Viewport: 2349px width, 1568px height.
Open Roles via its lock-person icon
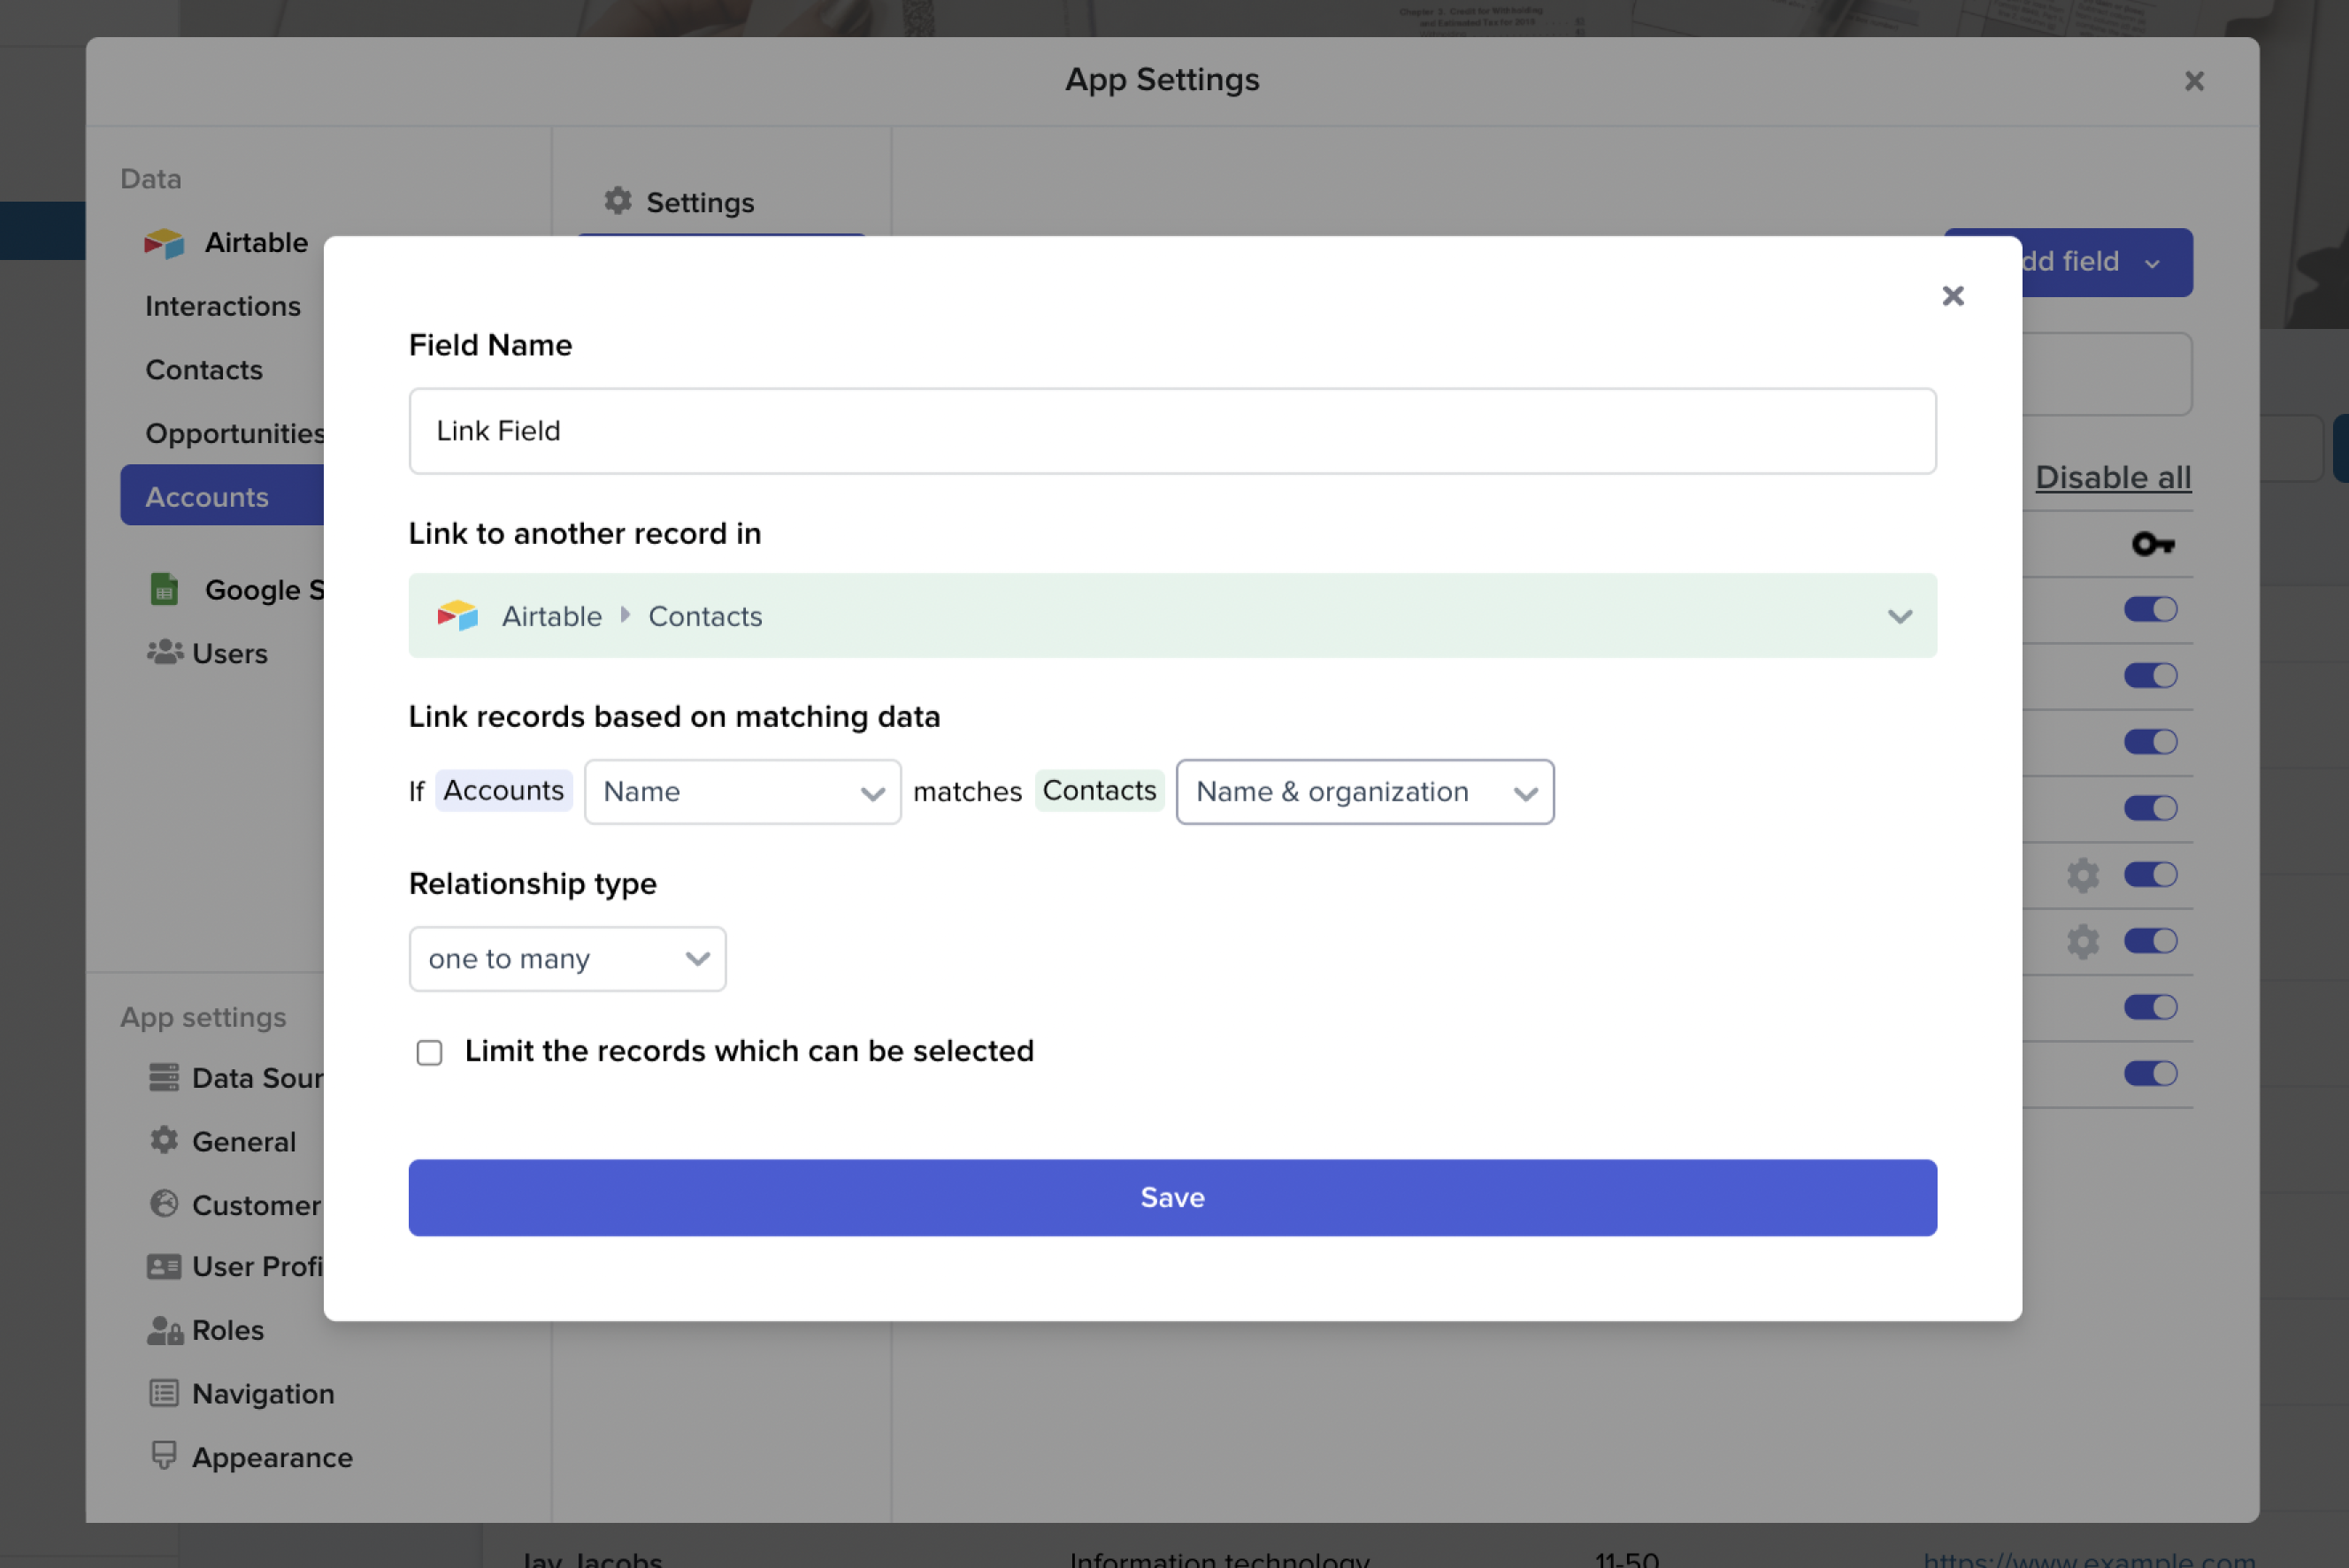[165, 1330]
